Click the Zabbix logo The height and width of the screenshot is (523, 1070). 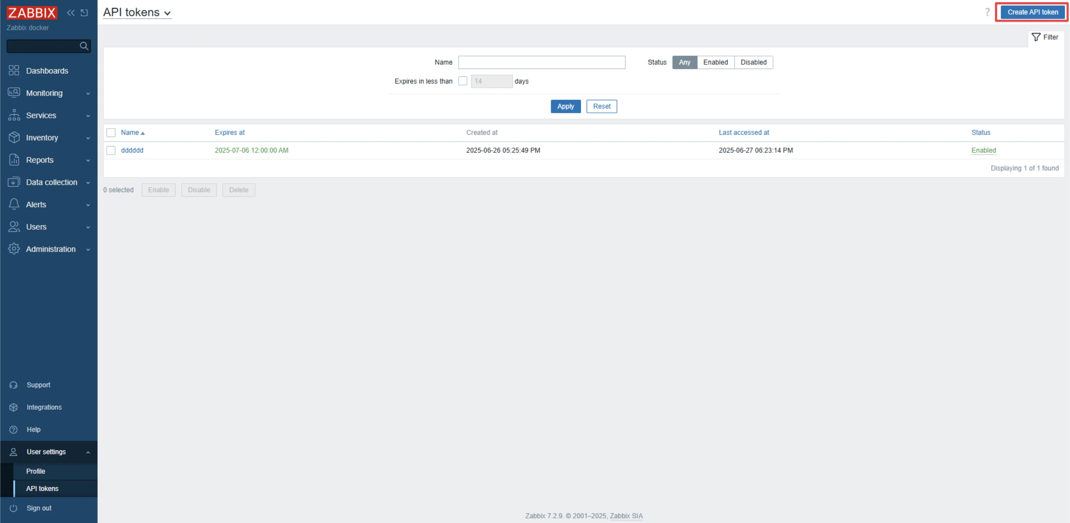click(x=31, y=13)
